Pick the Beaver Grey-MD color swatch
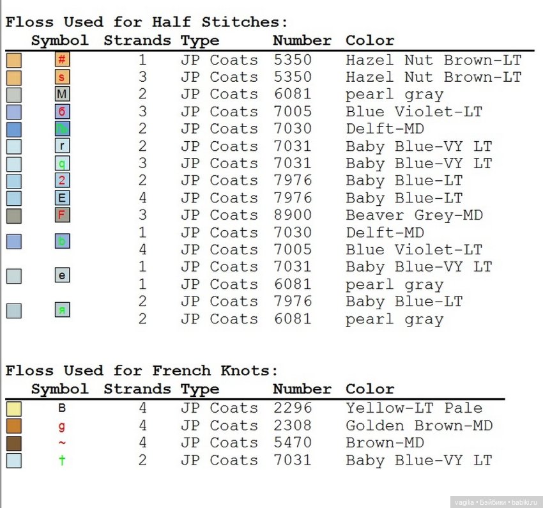This screenshot has height=508, width=543. [x=13, y=216]
